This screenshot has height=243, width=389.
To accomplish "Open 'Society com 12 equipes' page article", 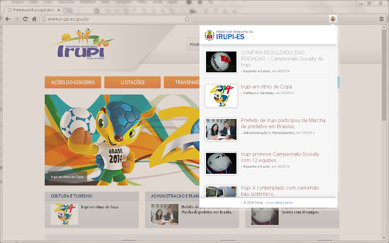I will [300, 212].
